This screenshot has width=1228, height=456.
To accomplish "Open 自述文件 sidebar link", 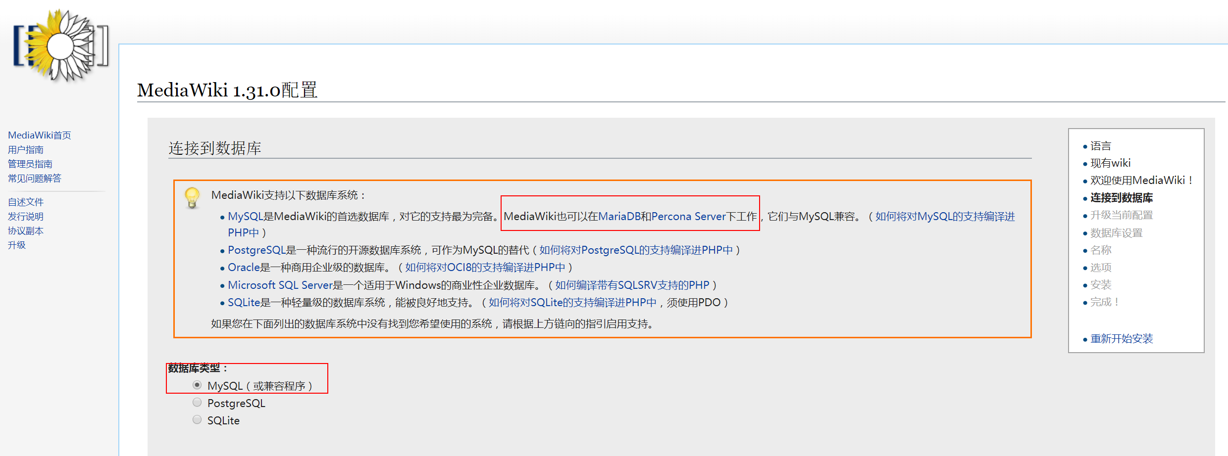I will tap(26, 202).
